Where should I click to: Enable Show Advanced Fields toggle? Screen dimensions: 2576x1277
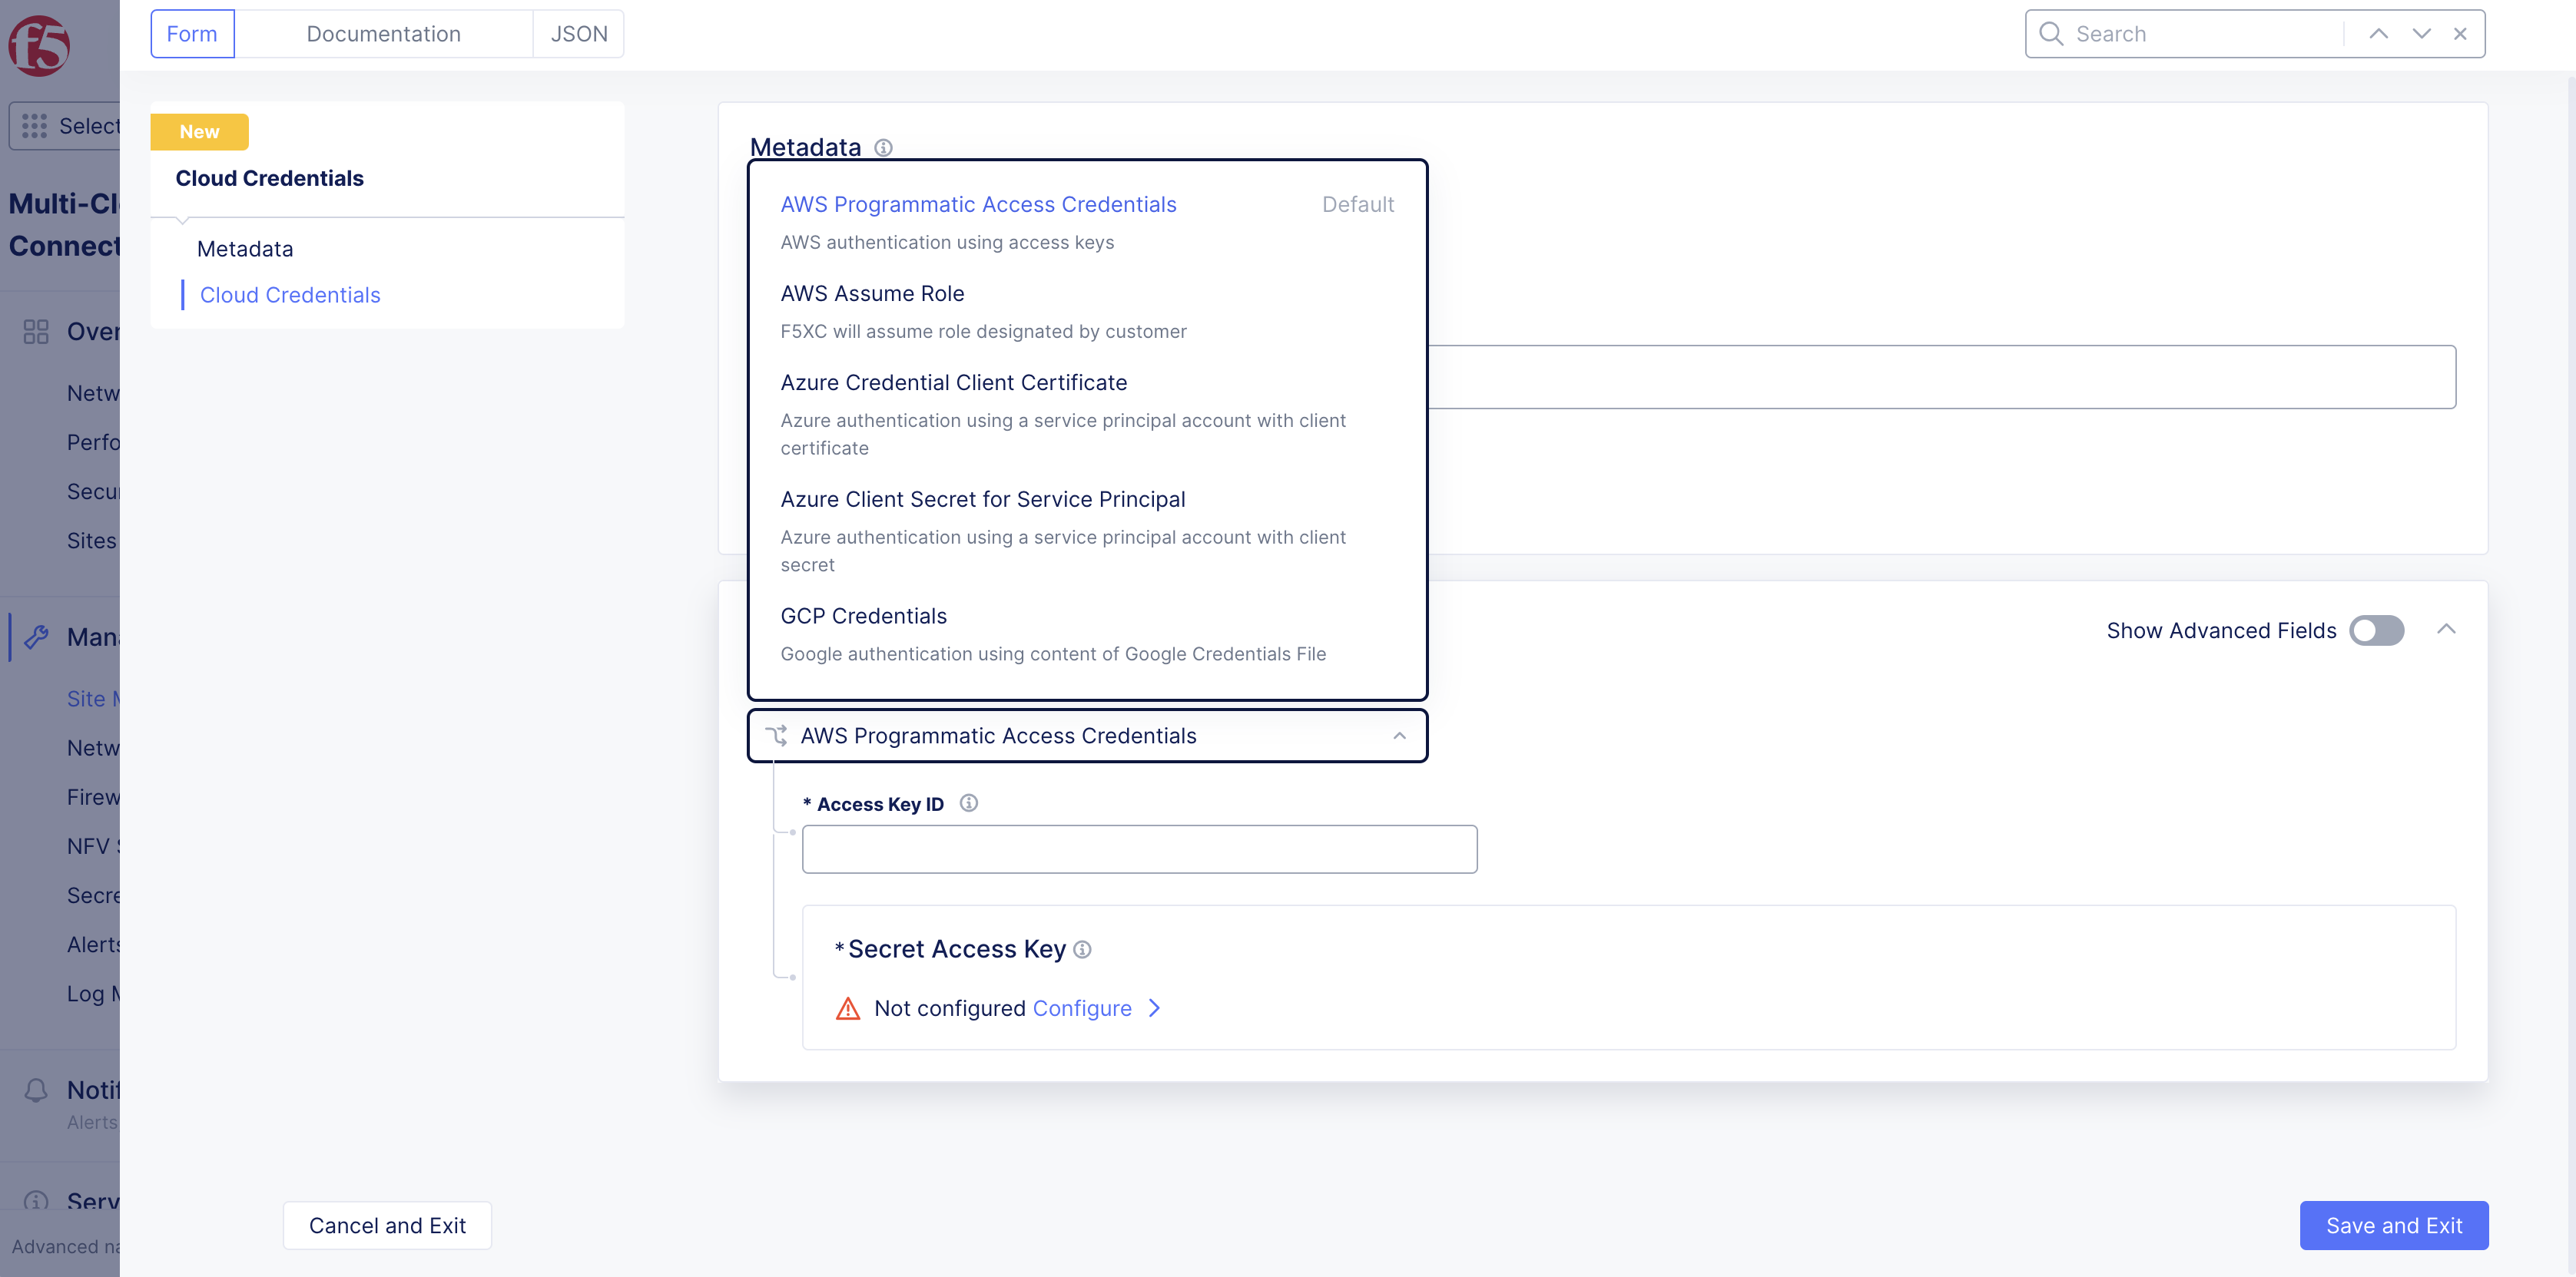(x=2376, y=630)
